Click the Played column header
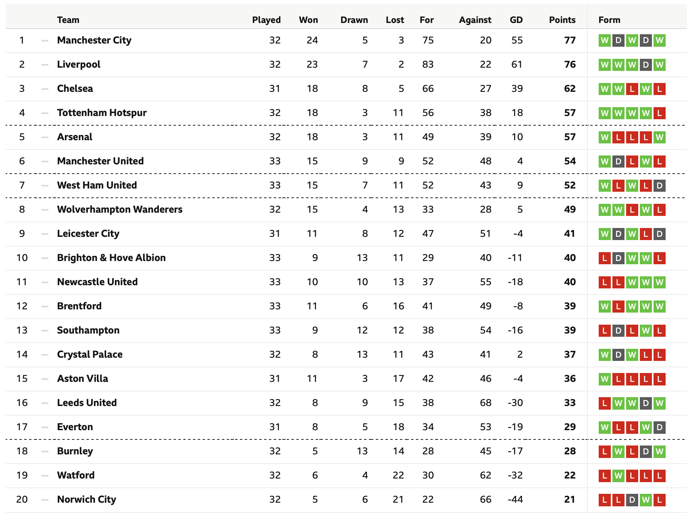 266,20
